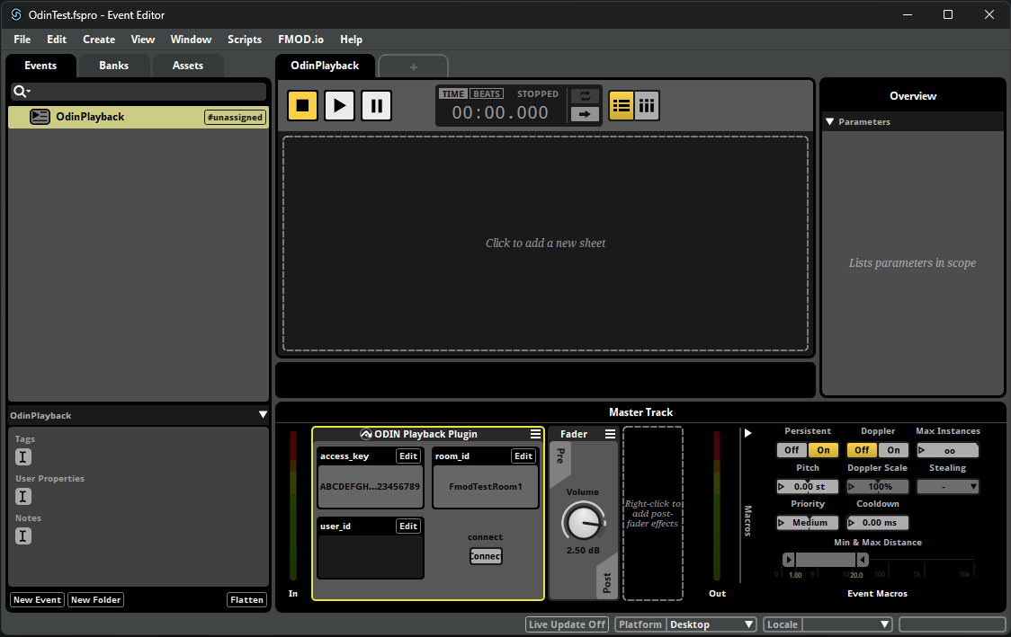Click the empty user_id text field

point(371,556)
